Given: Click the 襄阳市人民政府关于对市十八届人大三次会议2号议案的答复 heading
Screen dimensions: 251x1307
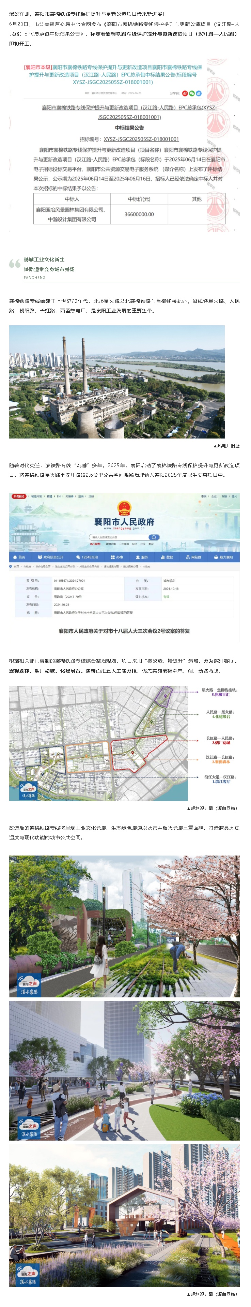Looking at the screenshot, I should (124, 631).
